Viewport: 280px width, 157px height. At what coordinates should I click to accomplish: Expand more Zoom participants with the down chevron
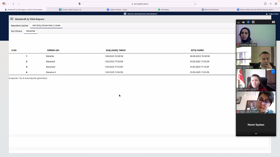pos(256,134)
